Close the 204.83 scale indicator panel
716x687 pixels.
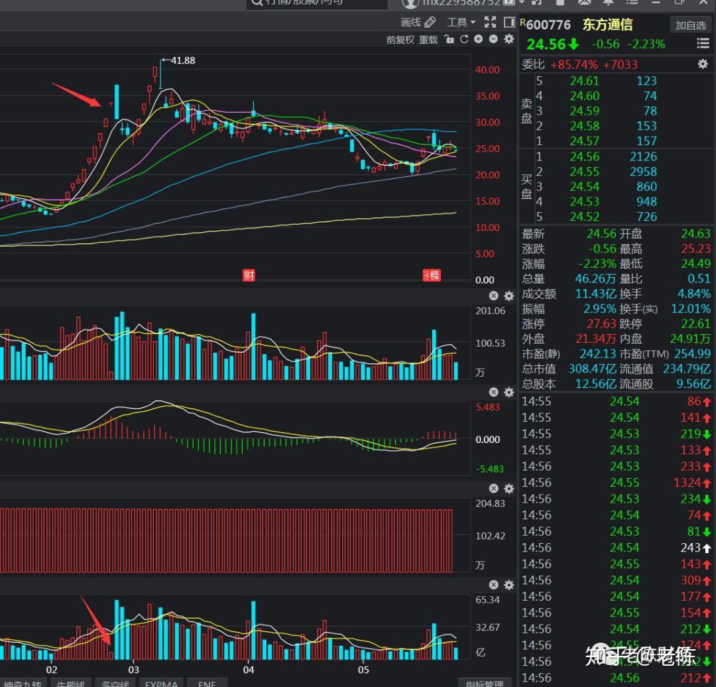click(494, 488)
